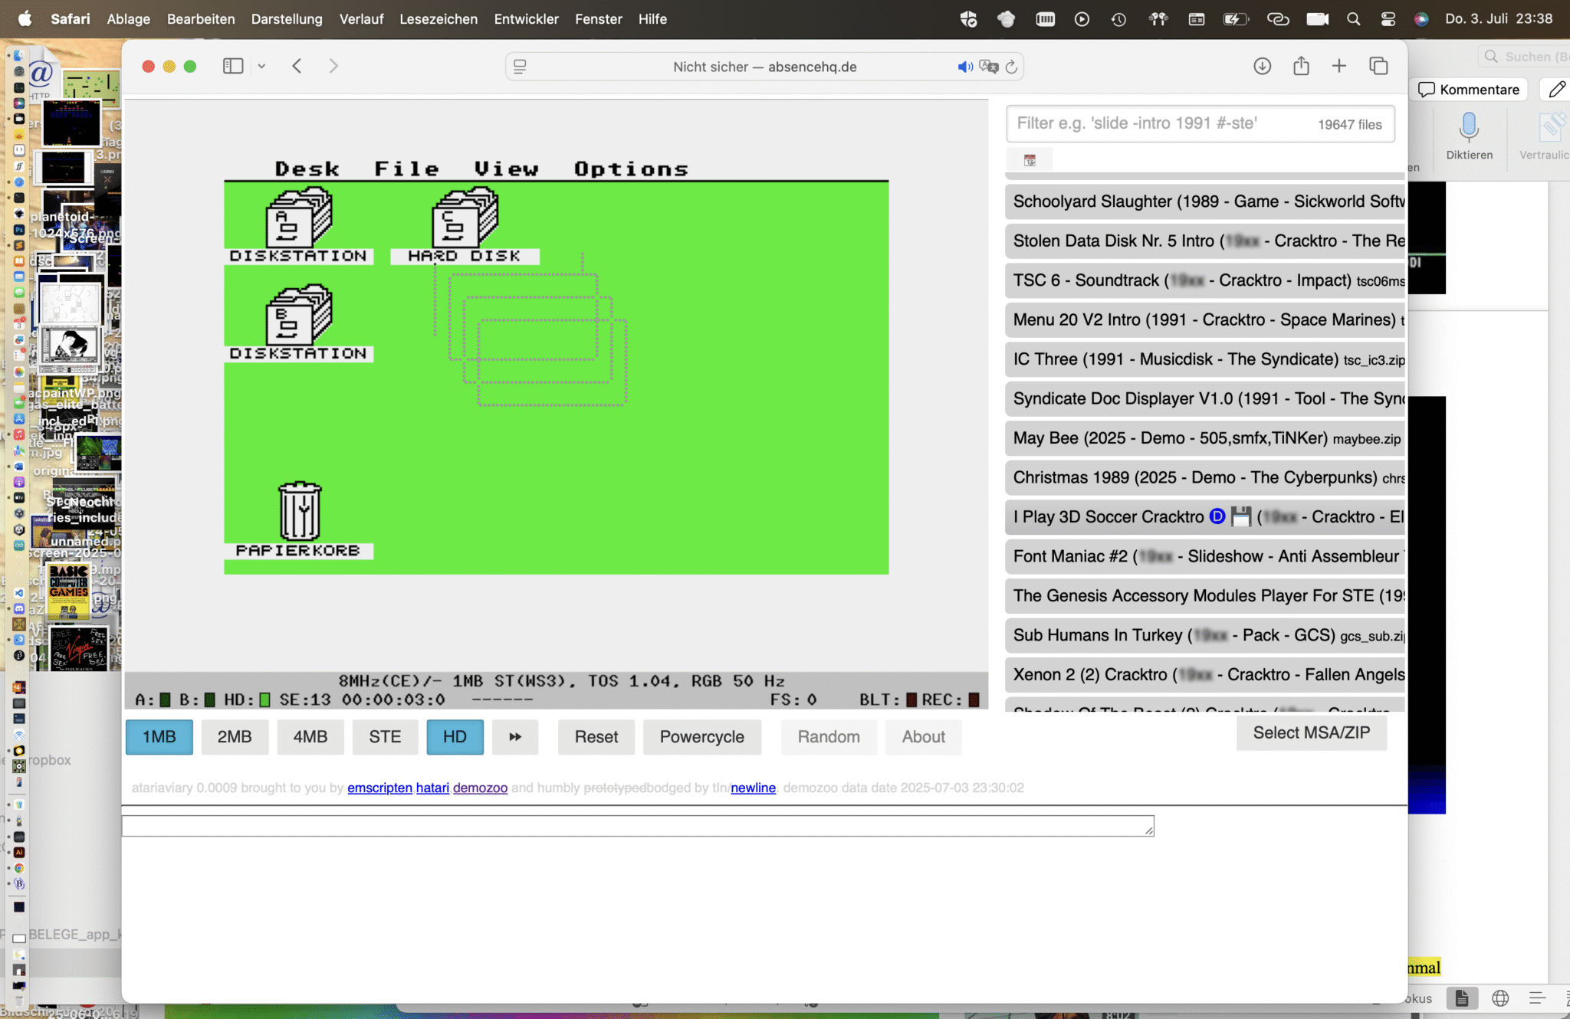Follow the hatari link
The height and width of the screenshot is (1019, 1570).
(432, 788)
